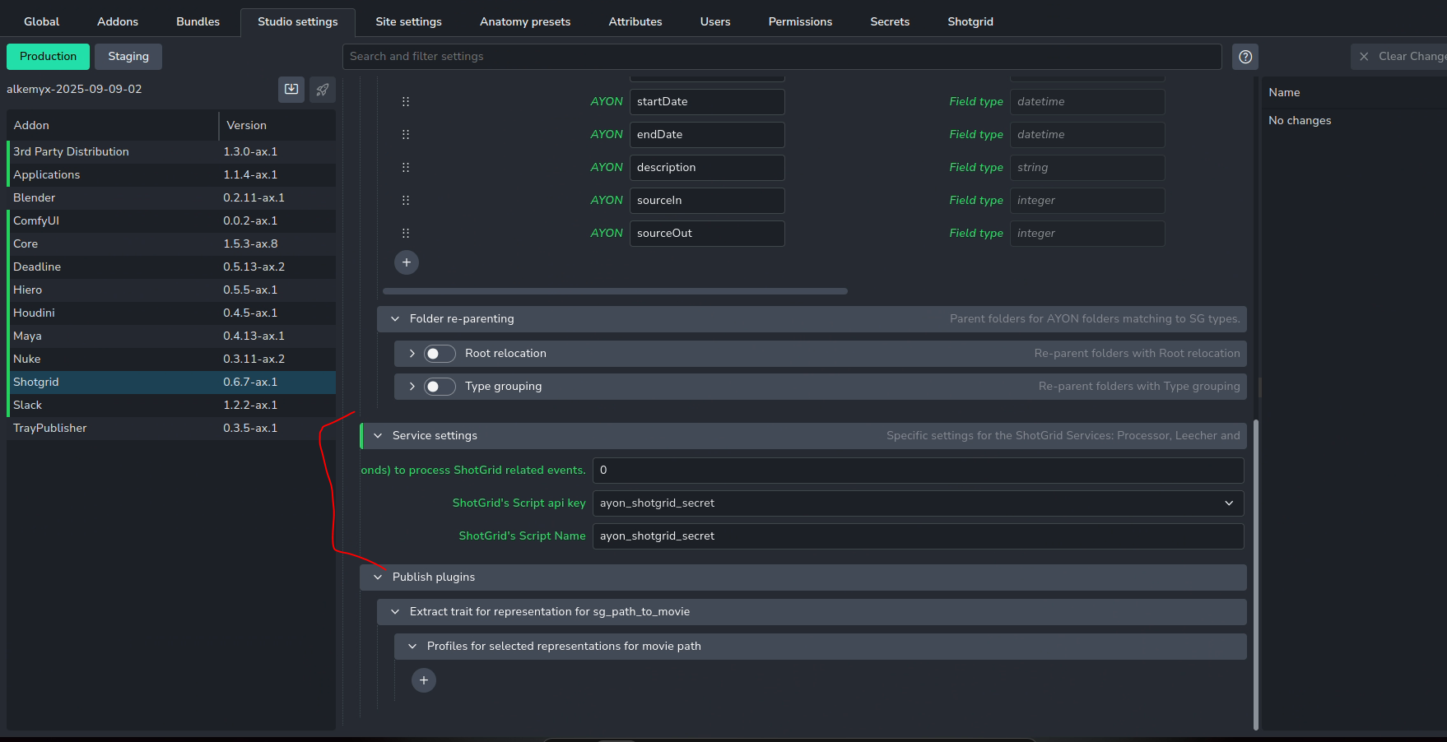Click the rocket icon beside bundle name
Image resolution: width=1447 pixels, height=742 pixels.
click(x=323, y=90)
